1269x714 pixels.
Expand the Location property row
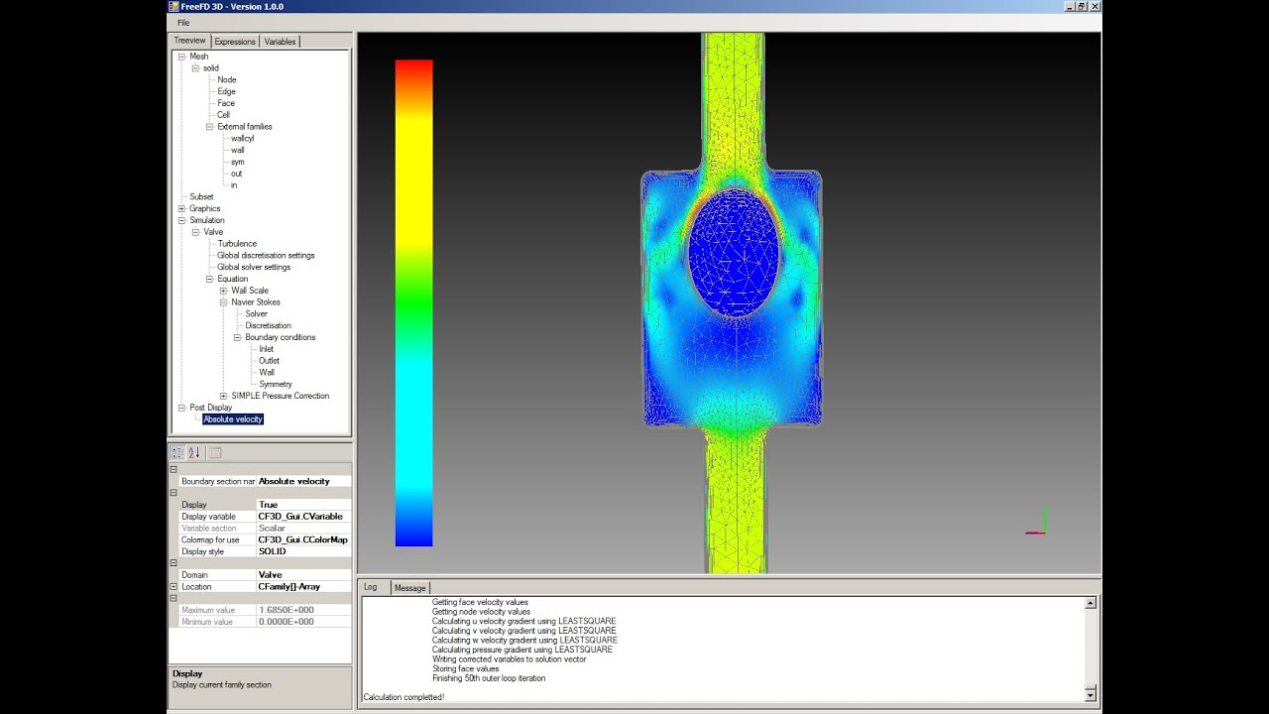pyautogui.click(x=173, y=587)
